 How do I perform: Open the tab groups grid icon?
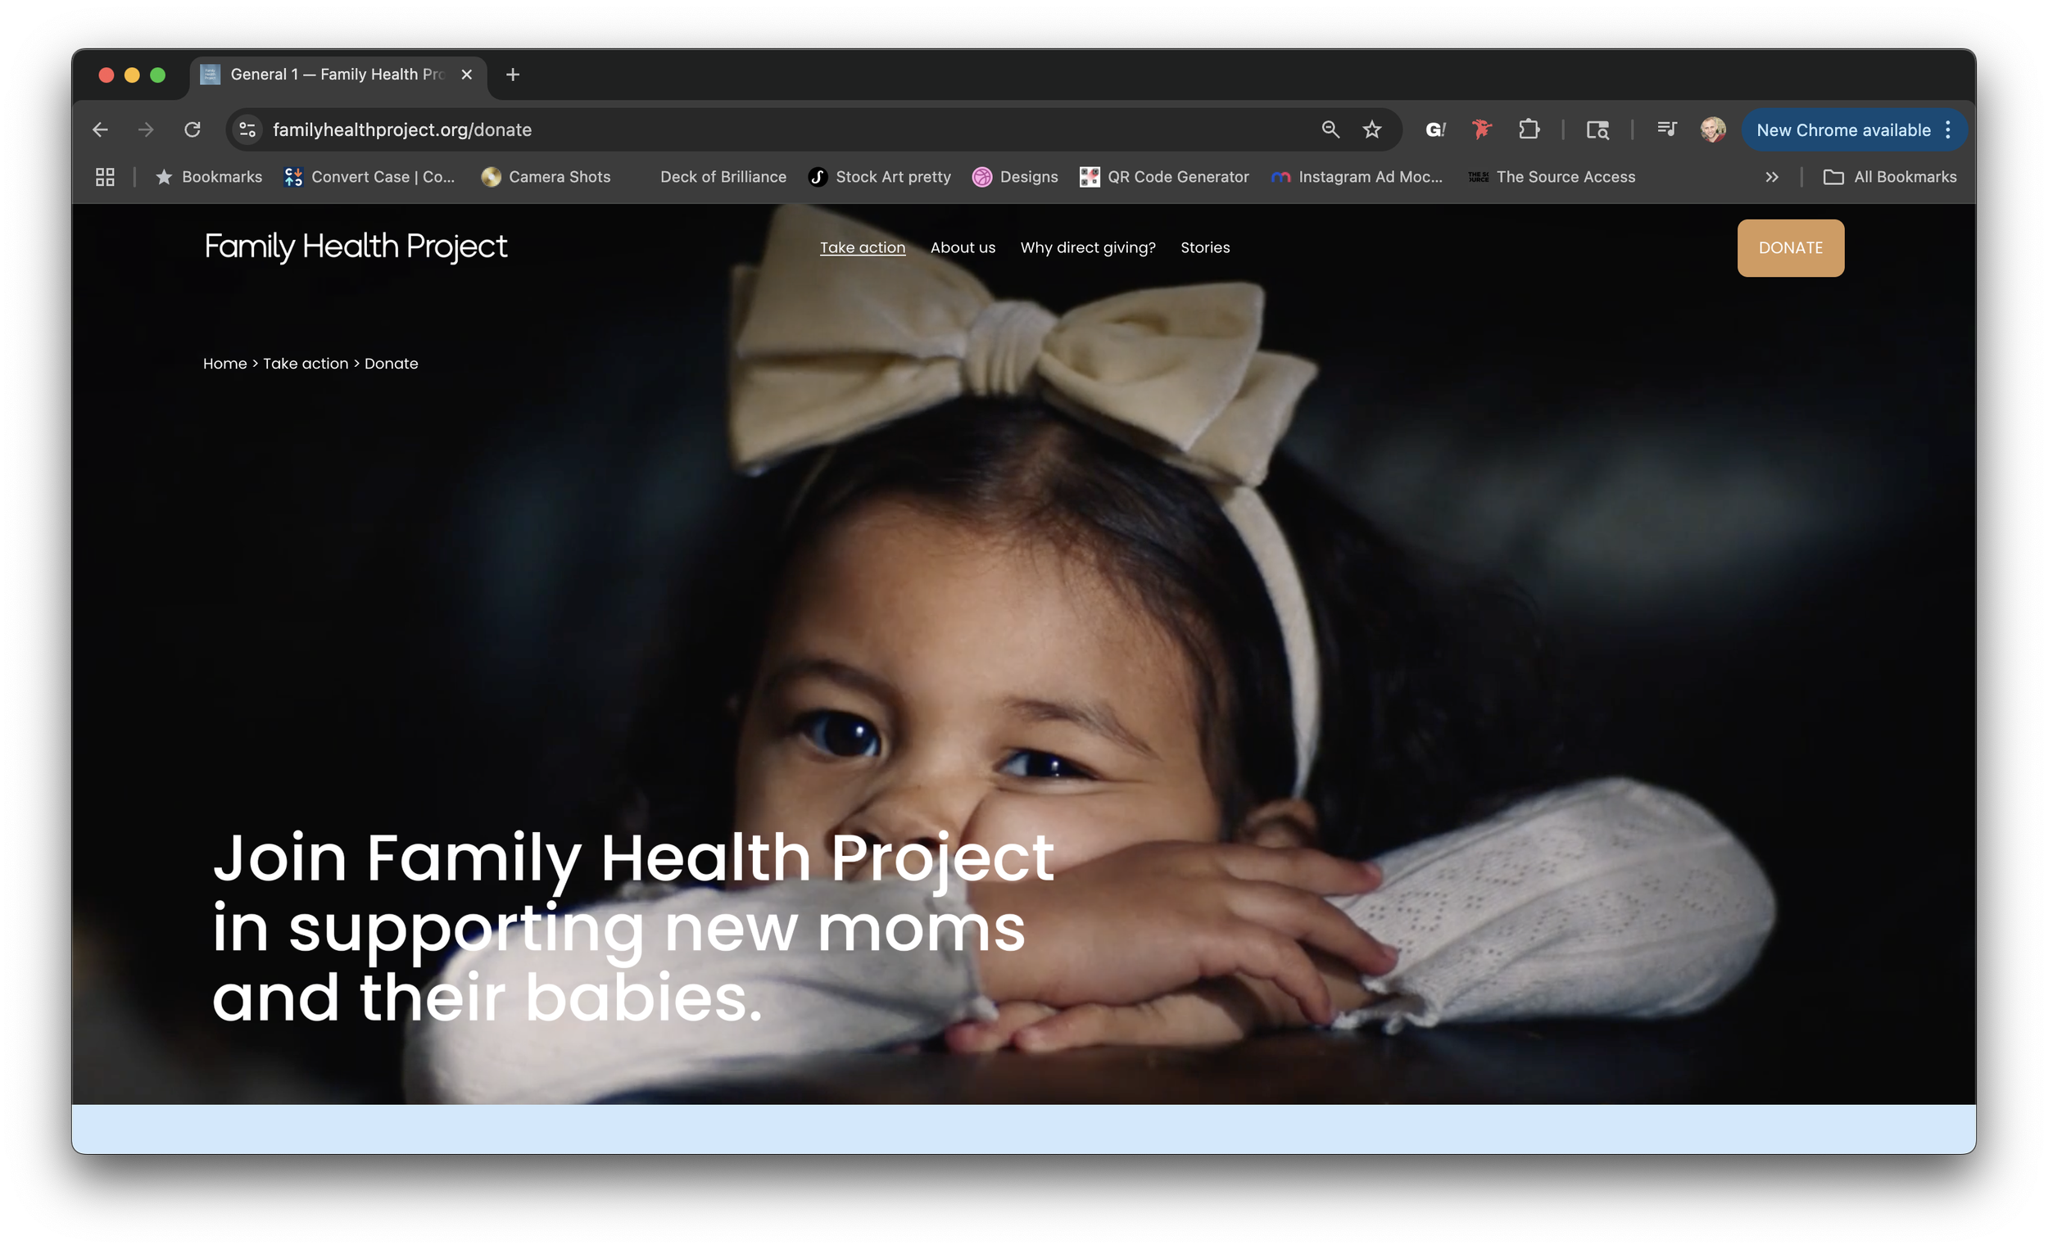105,177
